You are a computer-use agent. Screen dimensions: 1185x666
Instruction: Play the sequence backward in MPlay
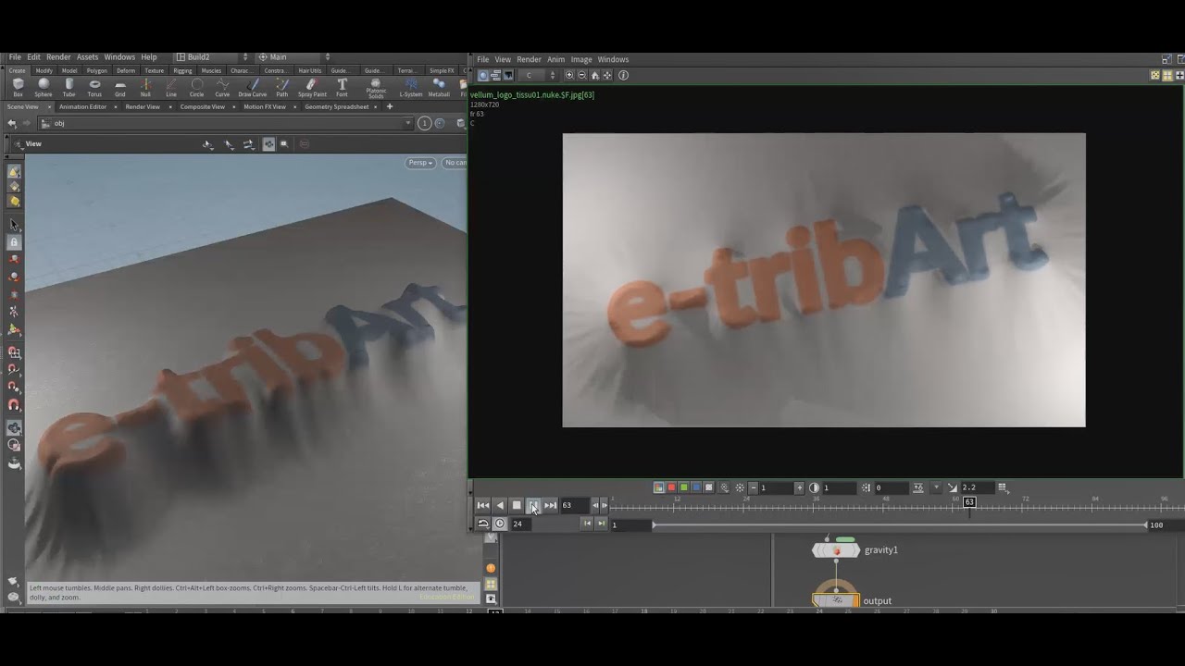pyautogui.click(x=501, y=505)
